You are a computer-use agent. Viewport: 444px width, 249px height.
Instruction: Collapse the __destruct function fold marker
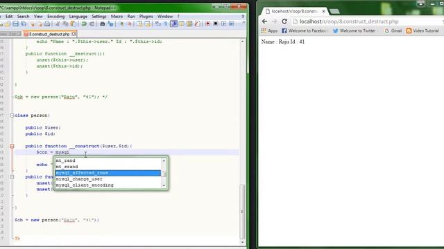click(x=12, y=177)
